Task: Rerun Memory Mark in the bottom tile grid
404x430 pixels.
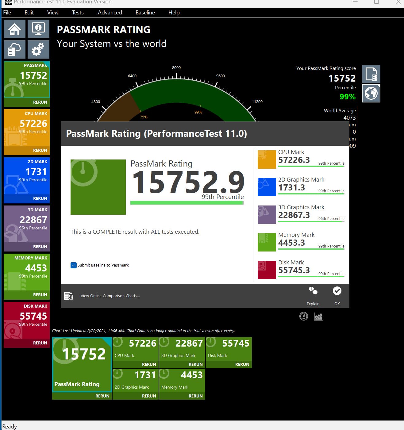Action: coord(195,396)
